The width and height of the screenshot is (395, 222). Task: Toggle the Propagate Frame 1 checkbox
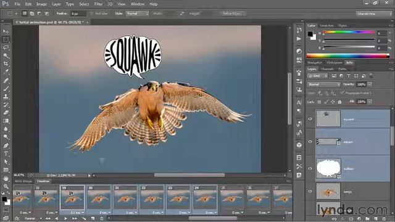(x=342, y=93)
